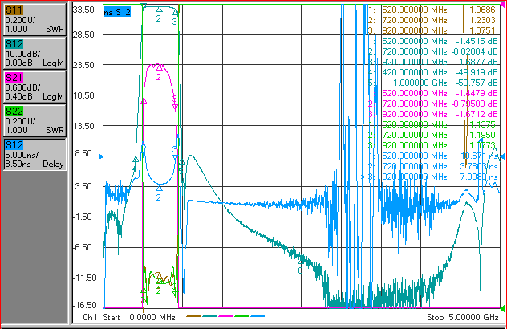Select the teal S12 LogM trace button
The width and height of the screenshot is (507, 329).
pyautogui.click(x=34, y=53)
